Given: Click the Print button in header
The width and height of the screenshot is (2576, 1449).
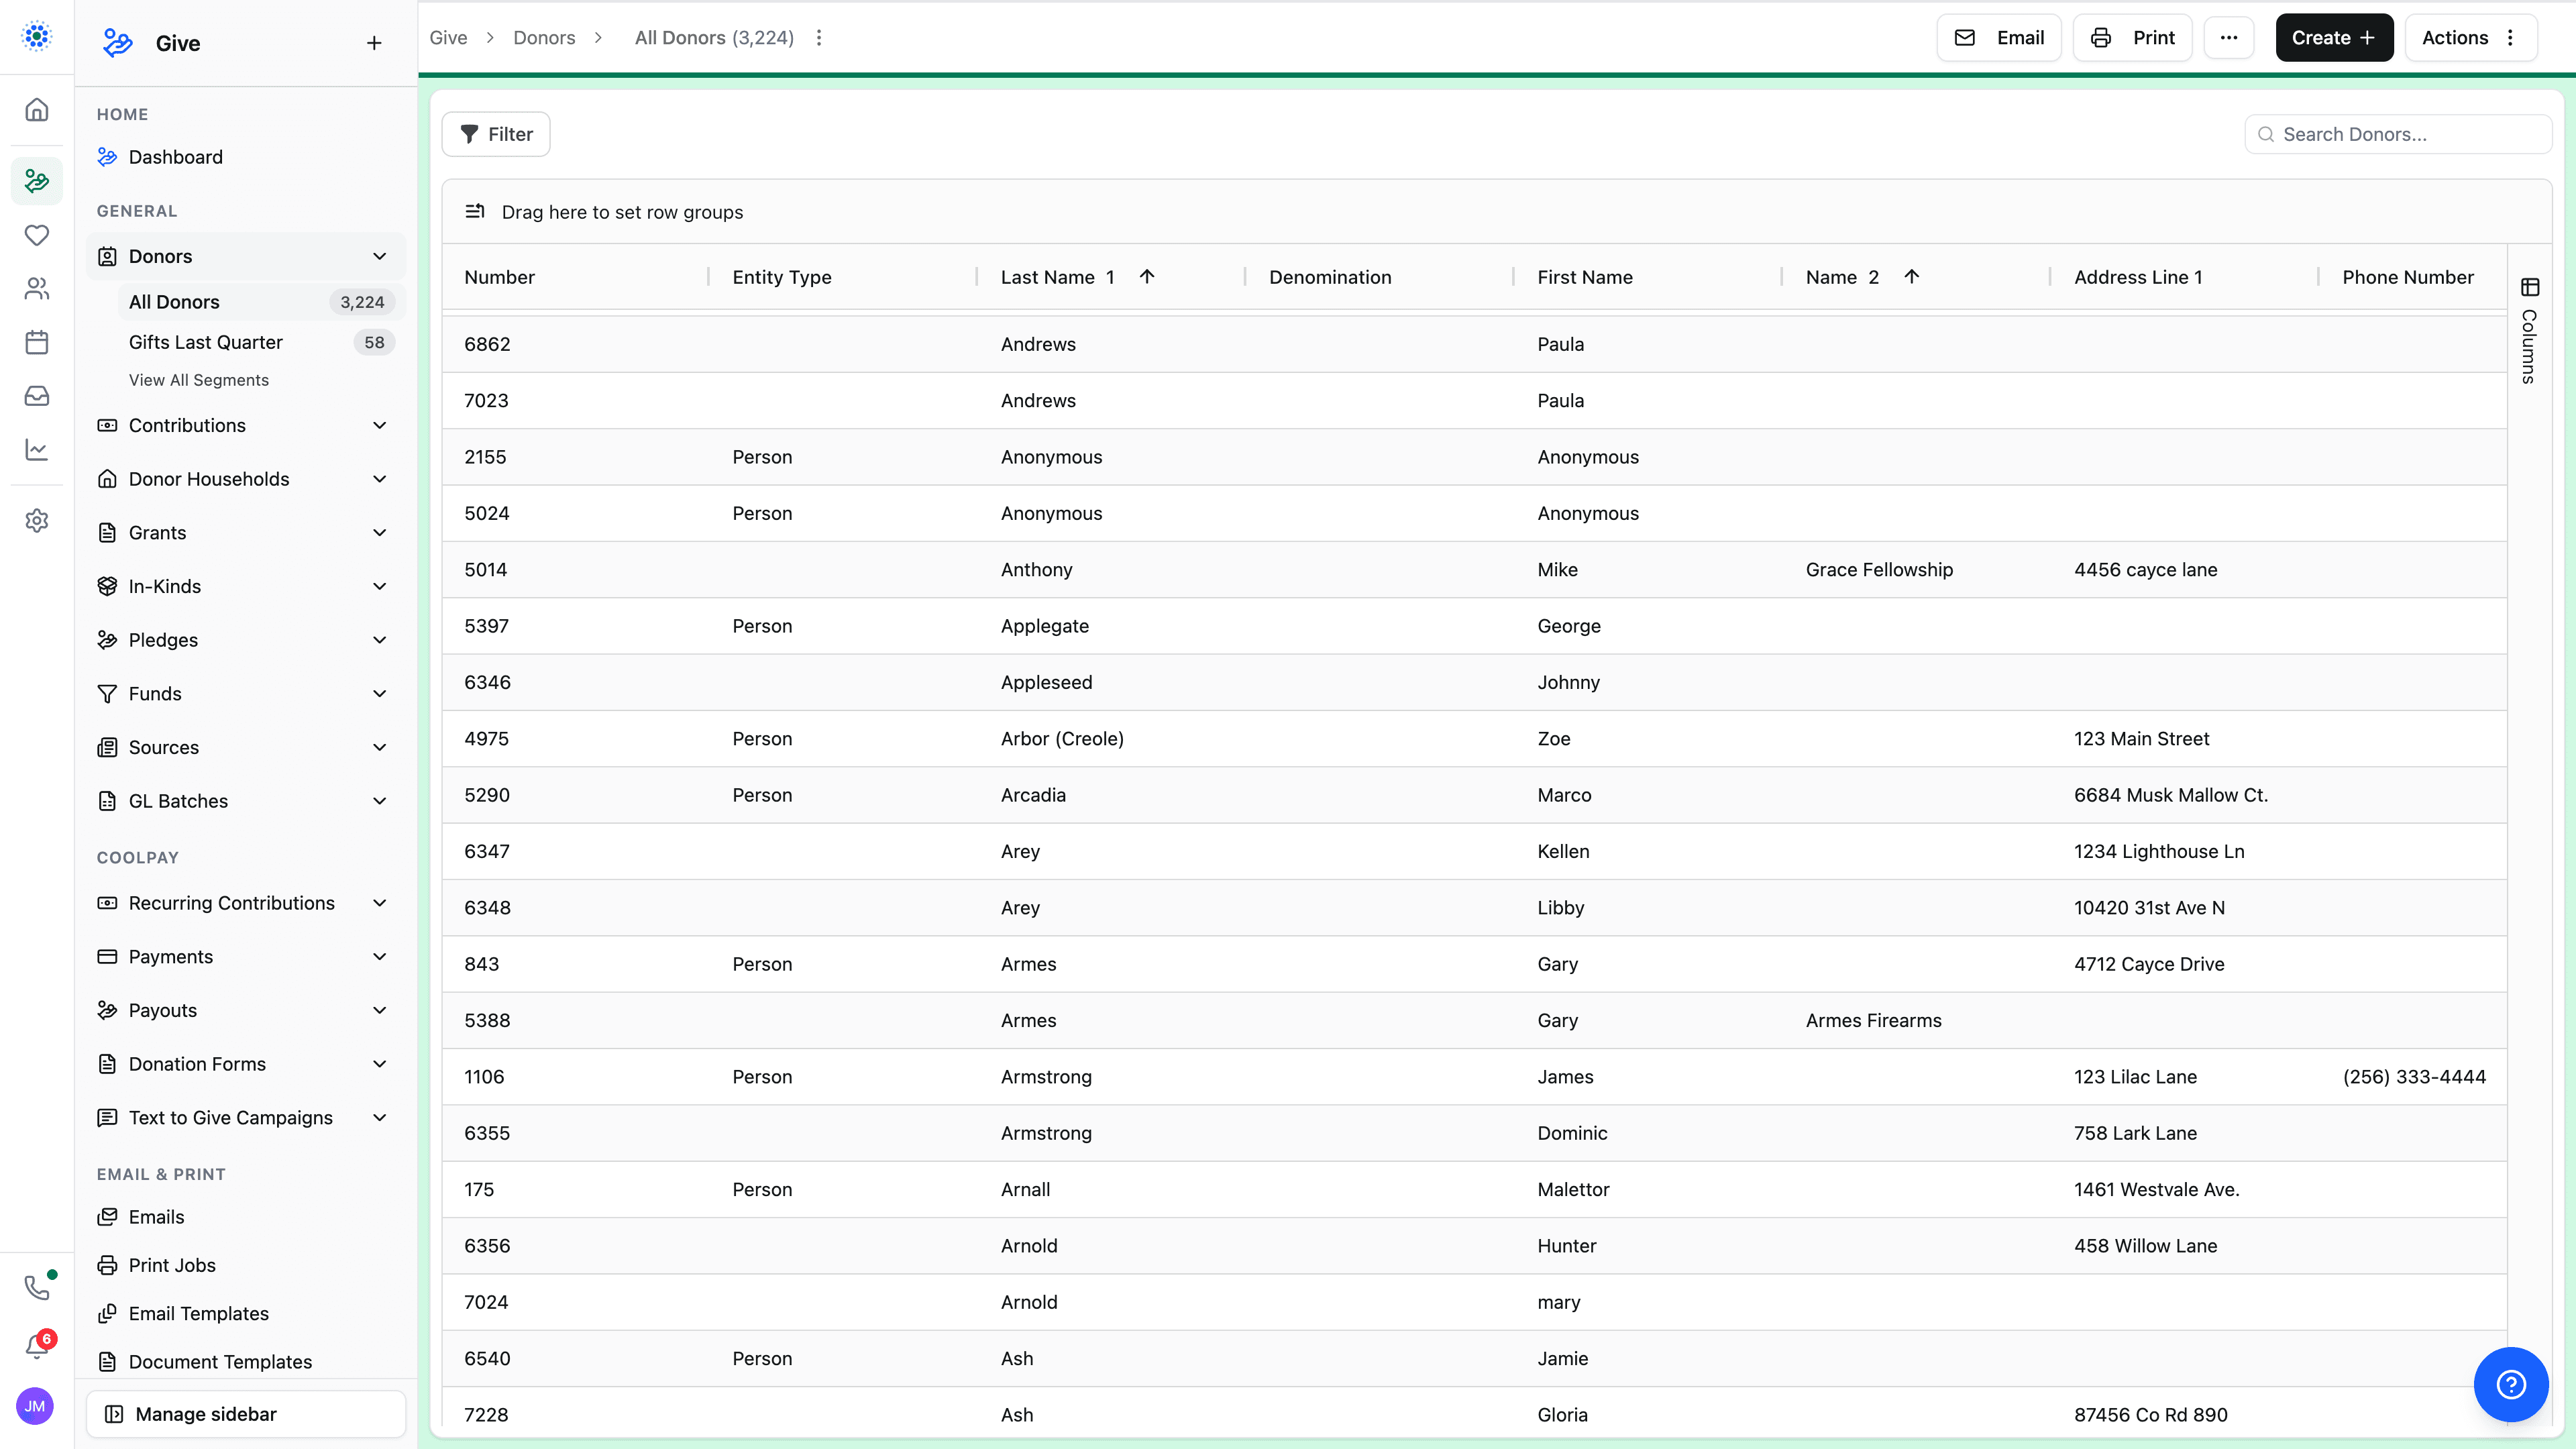Looking at the screenshot, I should (2133, 38).
